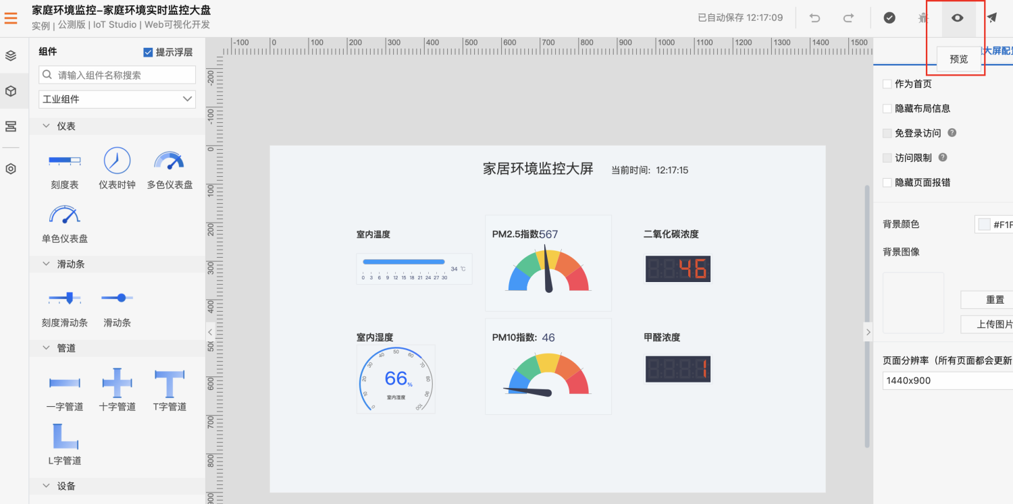Uncheck the 提示浮层 checkbox
This screenshot has width=1013, height=504.
pyautogui.click(x=149, y=52)
